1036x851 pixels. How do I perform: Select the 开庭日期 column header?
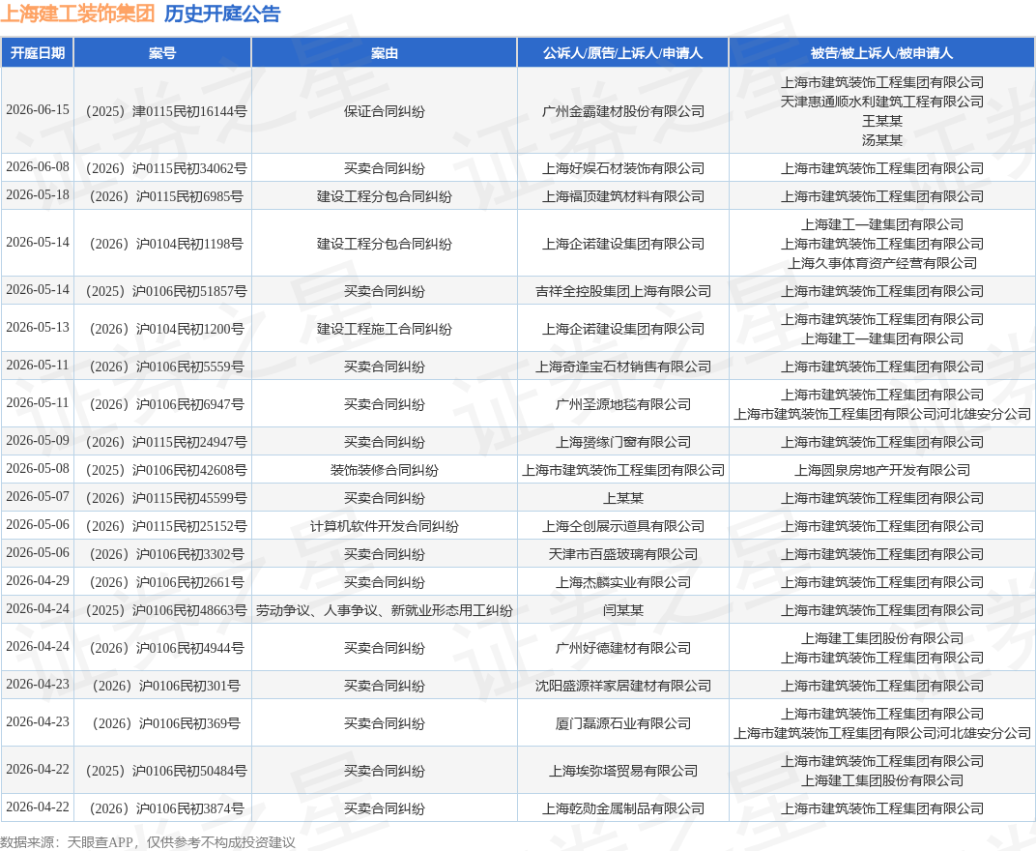point(38,53)
